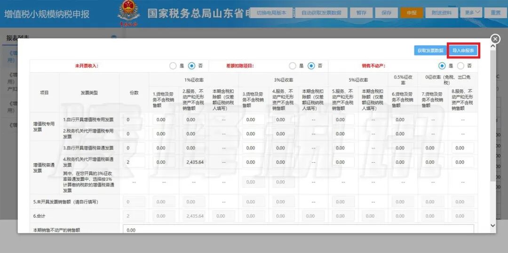Click 1% services sales field for 自行开具增值税普通发票
The height and width of the screenshot is (253, 508).
click(x=194, y=148)
